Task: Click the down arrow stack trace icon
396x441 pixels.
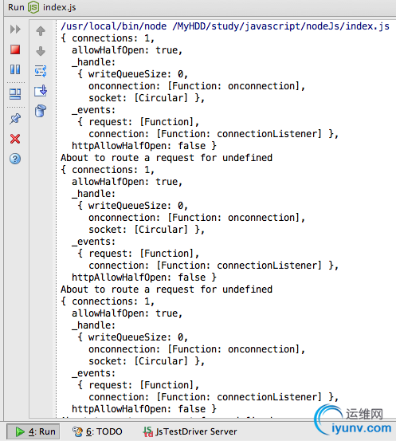Action: [x=41, y=51]
